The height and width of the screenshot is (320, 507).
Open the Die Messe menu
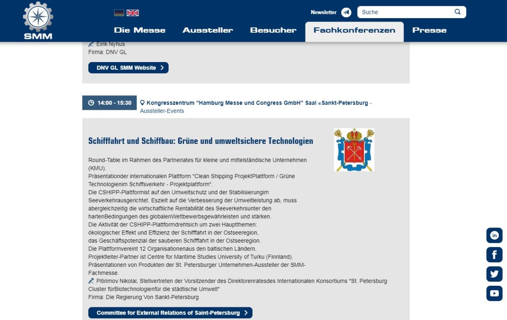tap(140, 30)
